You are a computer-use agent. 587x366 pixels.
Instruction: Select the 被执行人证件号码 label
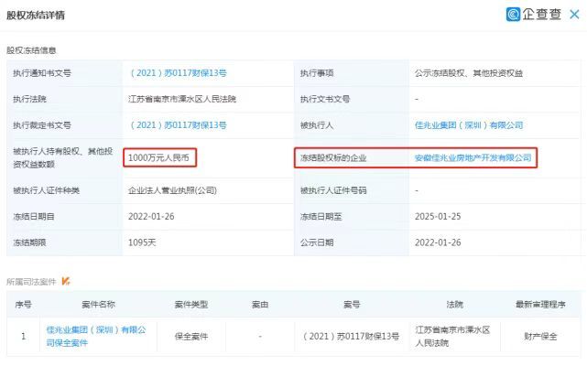[x=333, y=190]
